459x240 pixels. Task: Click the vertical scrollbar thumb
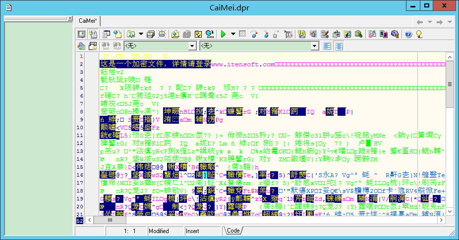click(450, 84)
